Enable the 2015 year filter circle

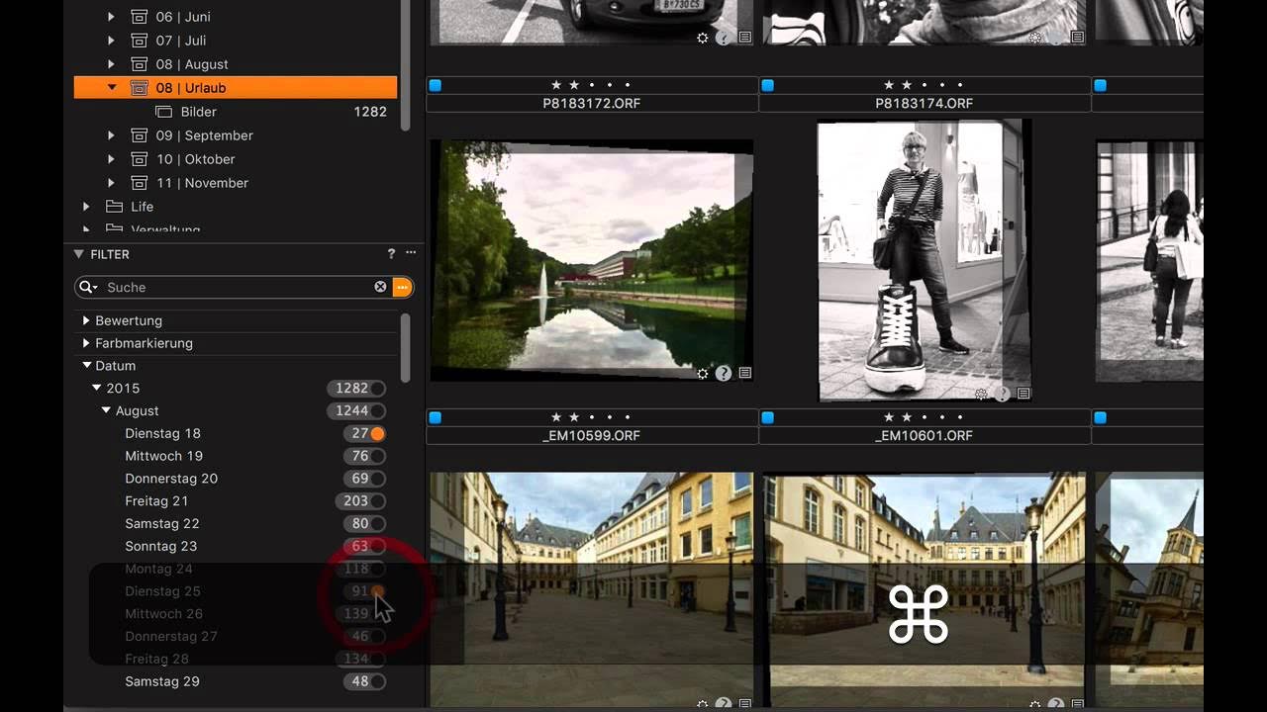[378, 389]
